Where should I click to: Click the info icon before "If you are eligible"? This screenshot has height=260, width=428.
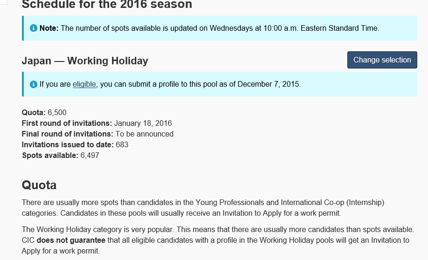[x=34, y=84]
